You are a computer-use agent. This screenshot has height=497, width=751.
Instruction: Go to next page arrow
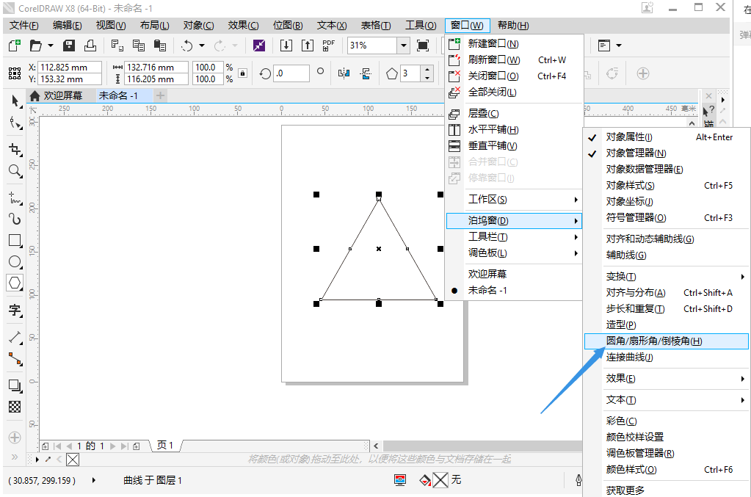(113, 446)
